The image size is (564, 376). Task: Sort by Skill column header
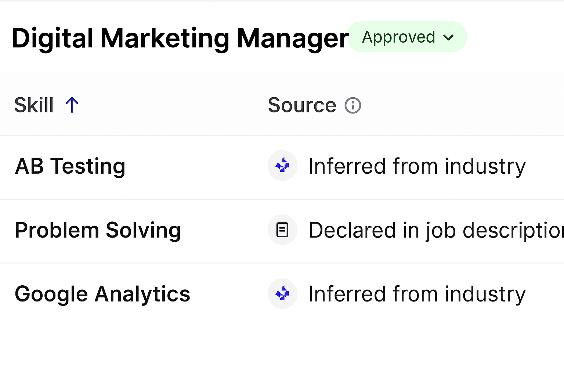point(46,105)
